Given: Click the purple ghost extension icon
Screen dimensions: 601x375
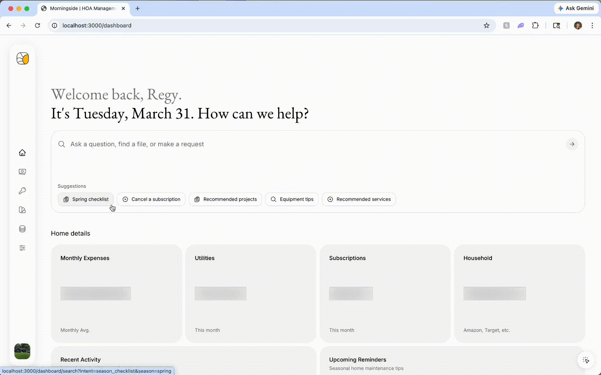Looking at the screenshot, I should click(521, 25).
